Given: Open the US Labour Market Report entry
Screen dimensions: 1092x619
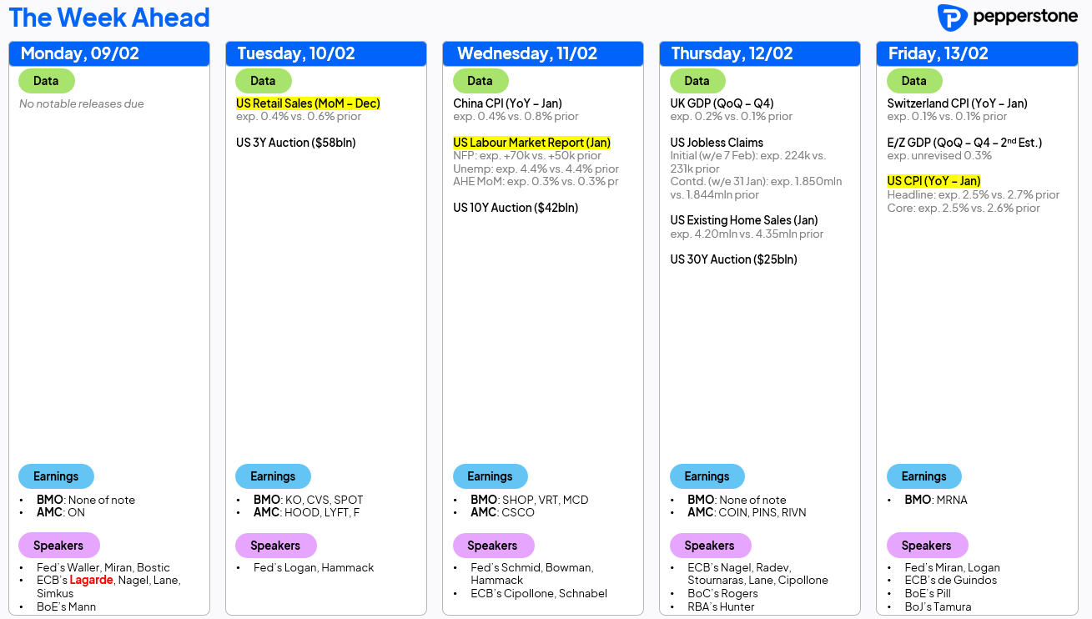Looking at the screenshot, I should click(531, 143).
